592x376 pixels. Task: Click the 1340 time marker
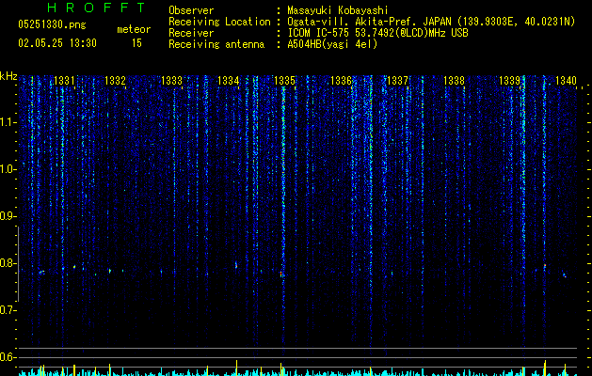[566, 81]
